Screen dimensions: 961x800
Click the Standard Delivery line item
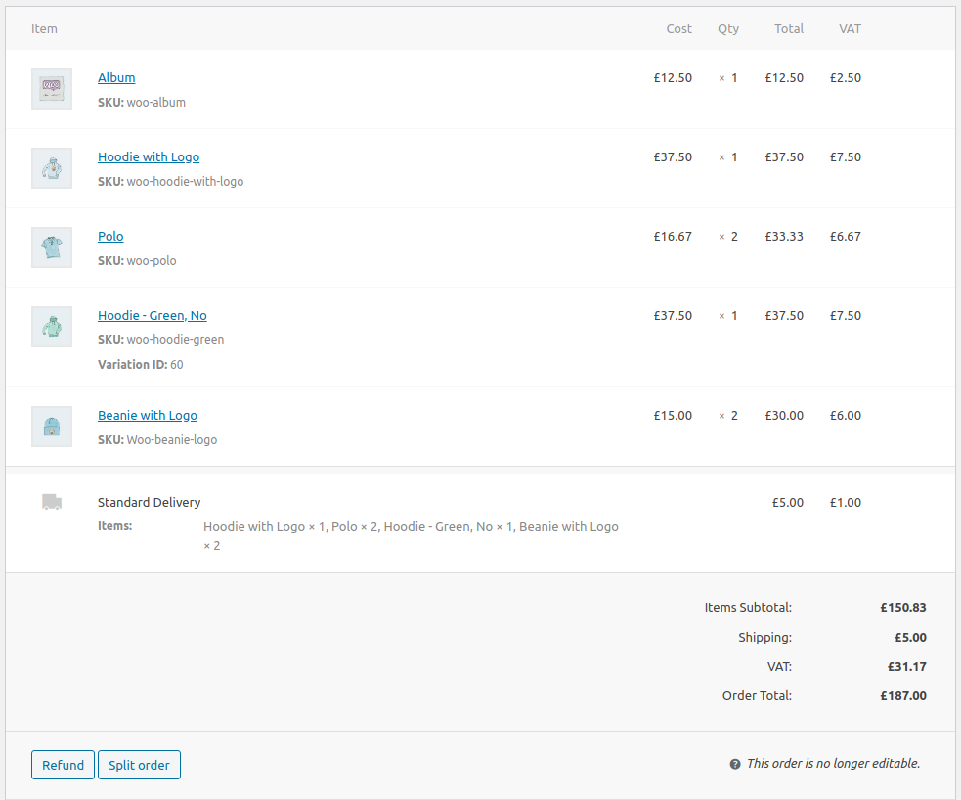tap(149, 502)
